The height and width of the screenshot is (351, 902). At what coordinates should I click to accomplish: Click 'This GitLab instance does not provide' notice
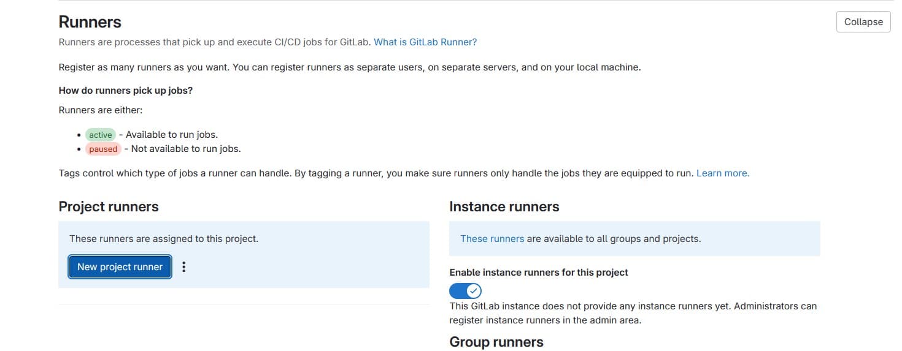pos(633,313)
